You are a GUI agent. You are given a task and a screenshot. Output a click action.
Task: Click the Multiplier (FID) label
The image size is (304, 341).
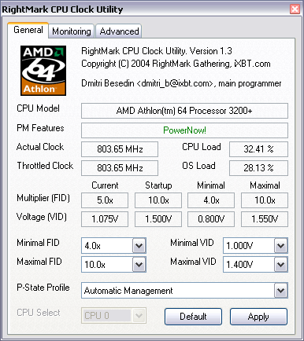43,198
